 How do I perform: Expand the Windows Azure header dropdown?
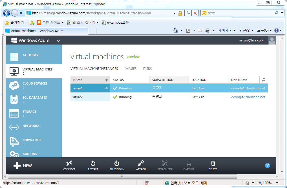coord(59,41)
